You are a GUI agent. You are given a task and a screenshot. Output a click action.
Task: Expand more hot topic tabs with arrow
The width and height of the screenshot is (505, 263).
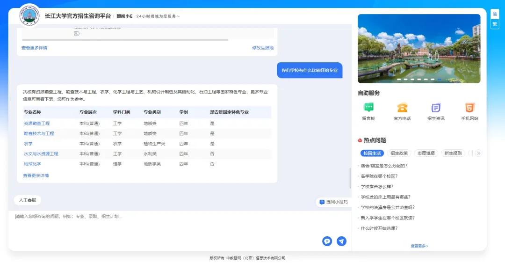point(478,153)
